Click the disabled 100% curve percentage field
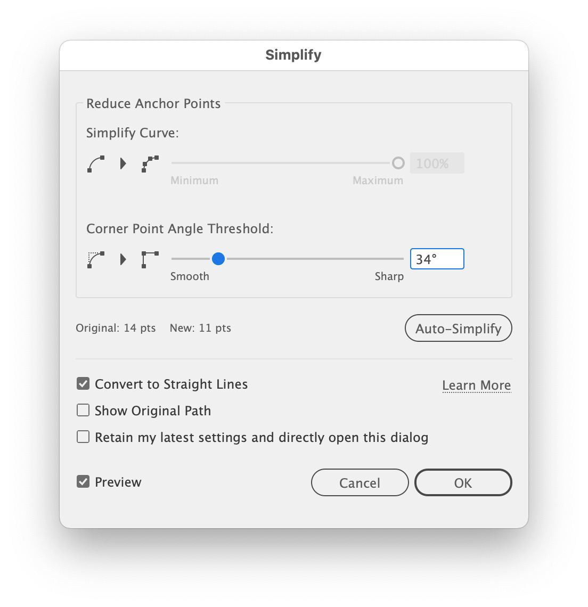 point(437,163)
